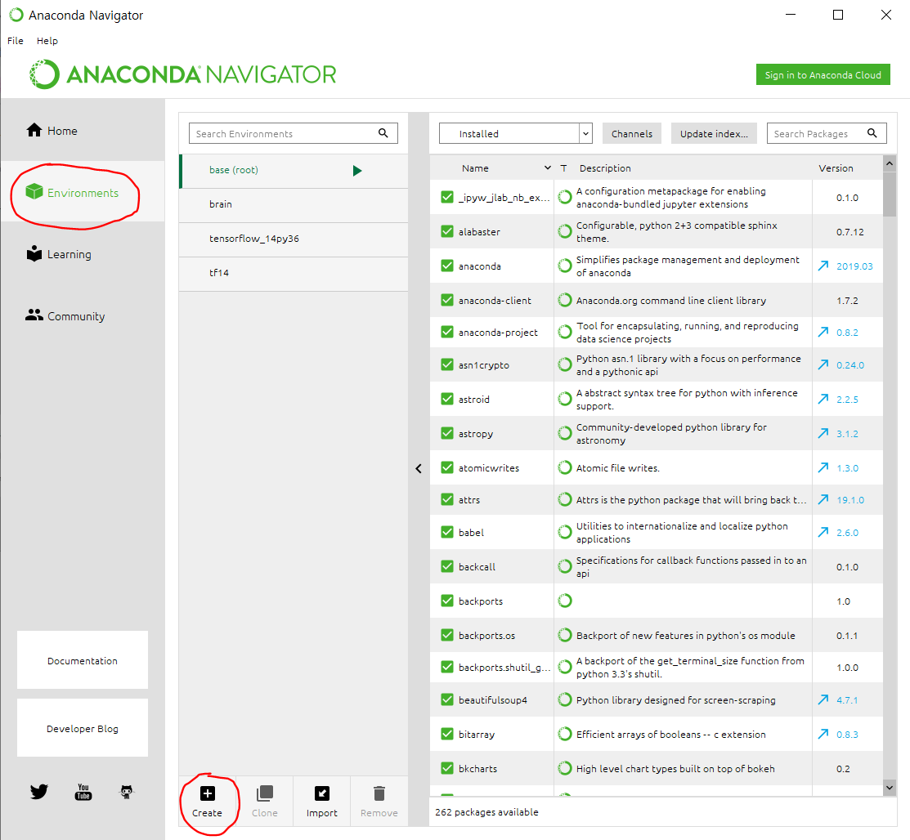The width and height of the screenshot is (910, 840).
Task: Toggle the atomicwrites package checkbox
Action: 447,467
